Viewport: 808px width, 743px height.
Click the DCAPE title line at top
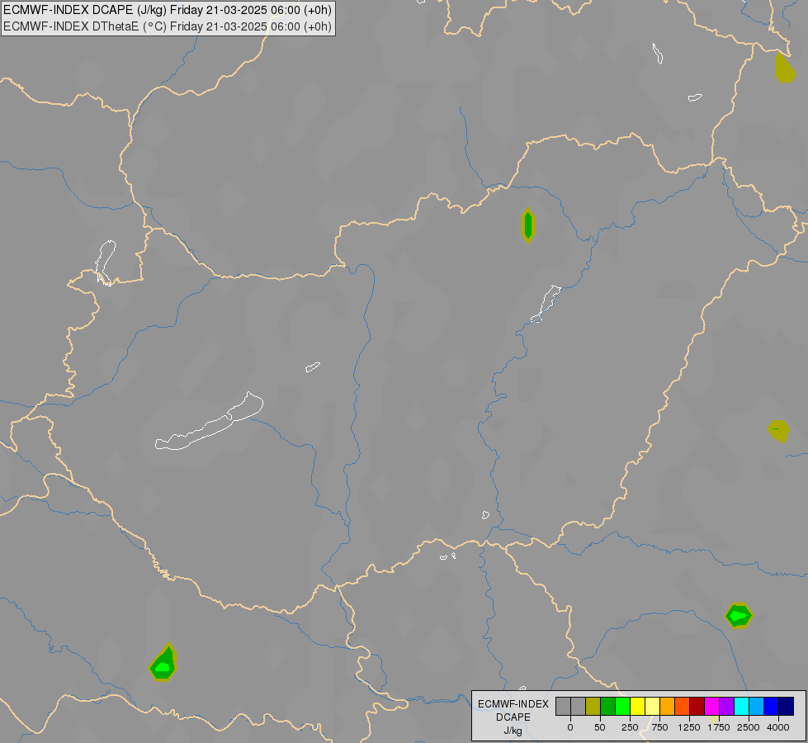pyautogui.click(x=168, y=10)
